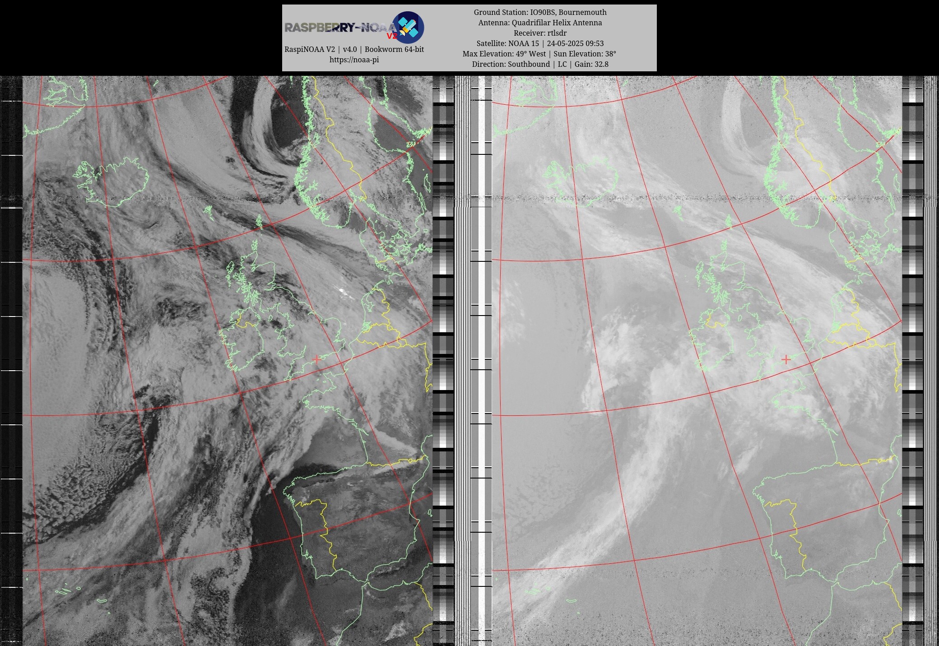Viewport: 939px width, 646px height.
Task: Select the 'RaspiNOAA V2 | v4.0 | Bookworm 64-bit' text
Action: [354, 49]
